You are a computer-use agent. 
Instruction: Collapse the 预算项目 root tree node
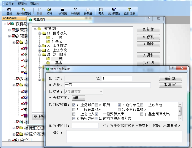tap(35, 29)
